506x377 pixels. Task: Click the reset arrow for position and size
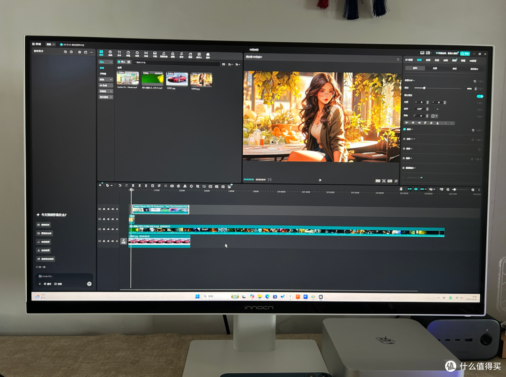click(474, 81)
